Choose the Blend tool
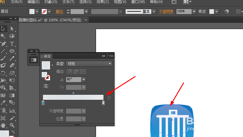Viewport: 243px width, 137px height. (12, 102)
